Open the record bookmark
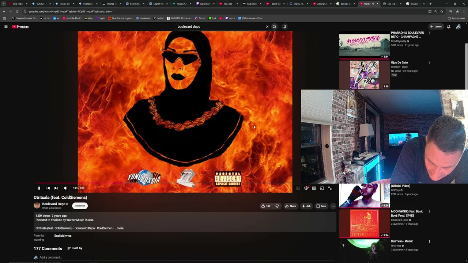 [x=45, y=18]
